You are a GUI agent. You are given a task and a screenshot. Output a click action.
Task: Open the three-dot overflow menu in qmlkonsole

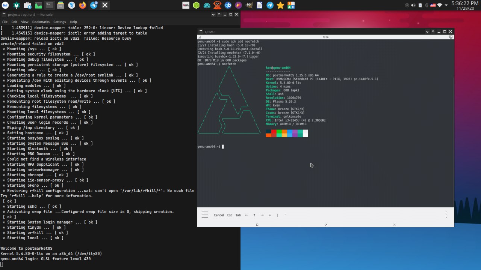[x=446, y=215]
